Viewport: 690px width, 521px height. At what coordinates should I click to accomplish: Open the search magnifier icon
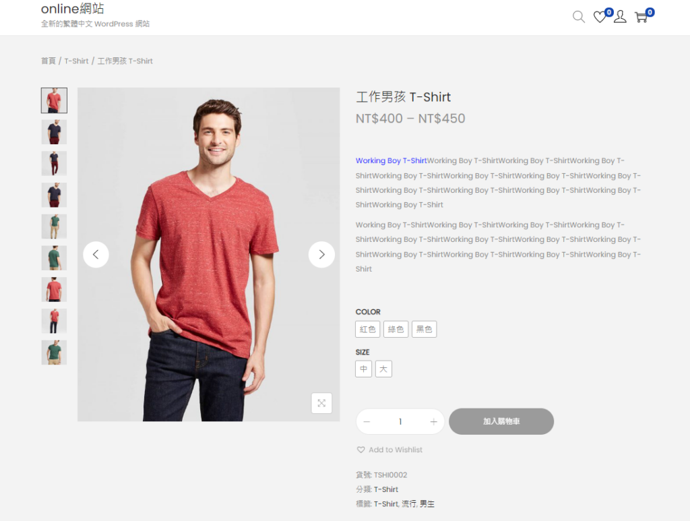pyautogui.click(x=578, y=17)
